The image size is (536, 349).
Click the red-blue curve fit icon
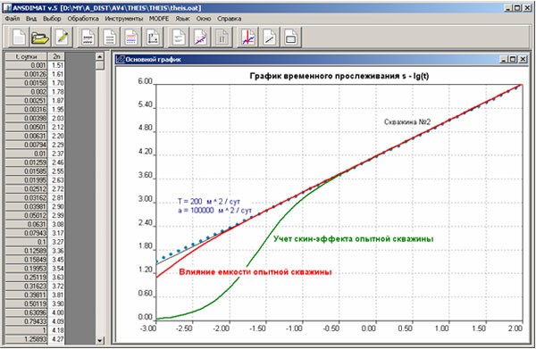pos(200,37)
